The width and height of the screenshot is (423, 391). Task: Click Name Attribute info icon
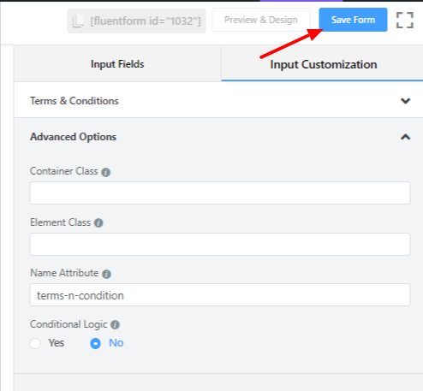point(107,274)
